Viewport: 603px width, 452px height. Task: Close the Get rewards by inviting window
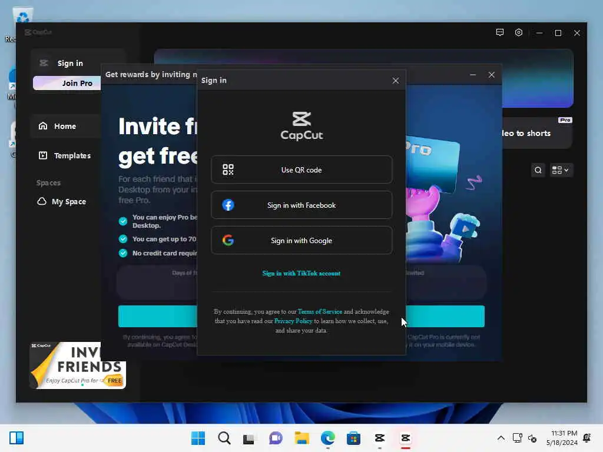coord(492,75)
